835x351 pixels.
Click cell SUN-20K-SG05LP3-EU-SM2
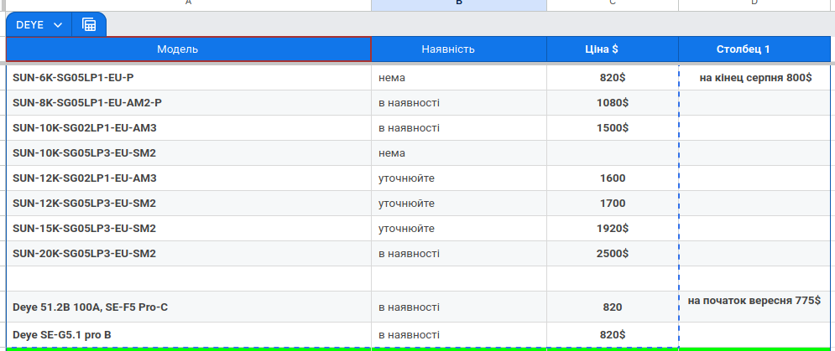click(x=189, y=254)
